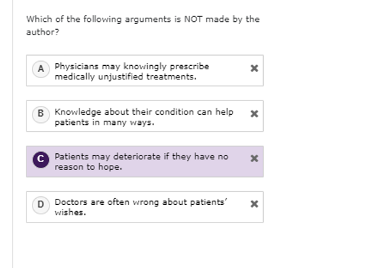Click 'Knowledge about their condition can help' text
The width and height of the screenshot is (367, 268).
click(144, 112)
